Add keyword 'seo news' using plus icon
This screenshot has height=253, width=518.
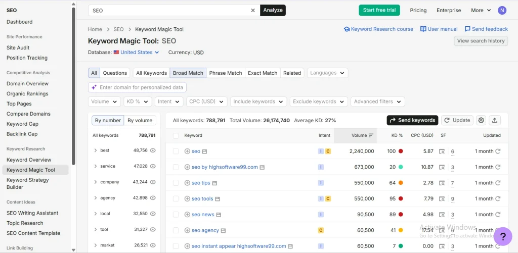(187, 215)
